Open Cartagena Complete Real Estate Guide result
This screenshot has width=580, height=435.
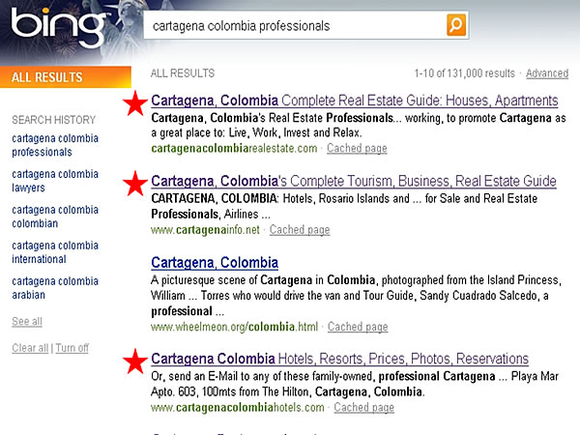tap(355, 101)
